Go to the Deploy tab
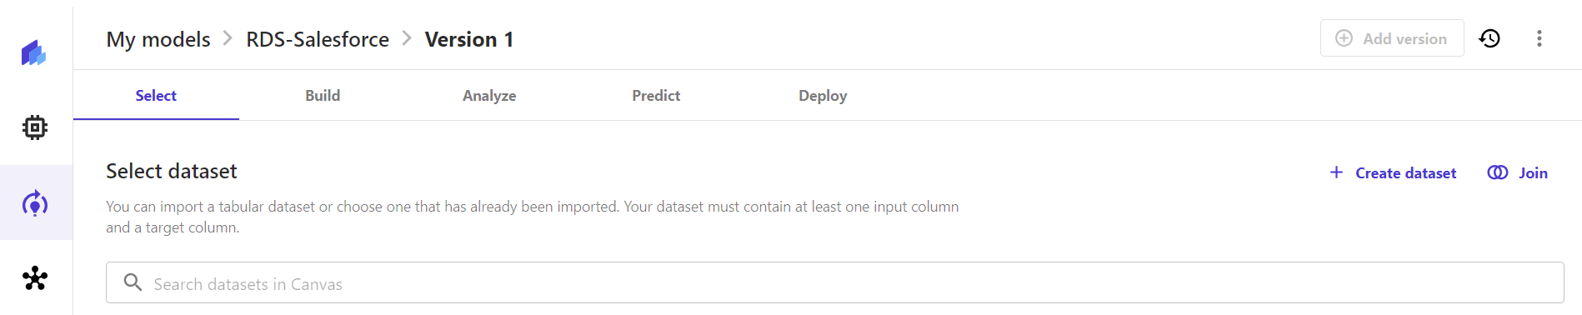The height and width of the screenshot is (315, 1582). [823, 95]
